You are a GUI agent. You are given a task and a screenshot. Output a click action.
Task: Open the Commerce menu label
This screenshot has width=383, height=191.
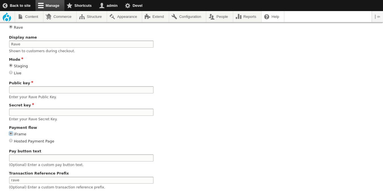[x=62, y=17]
